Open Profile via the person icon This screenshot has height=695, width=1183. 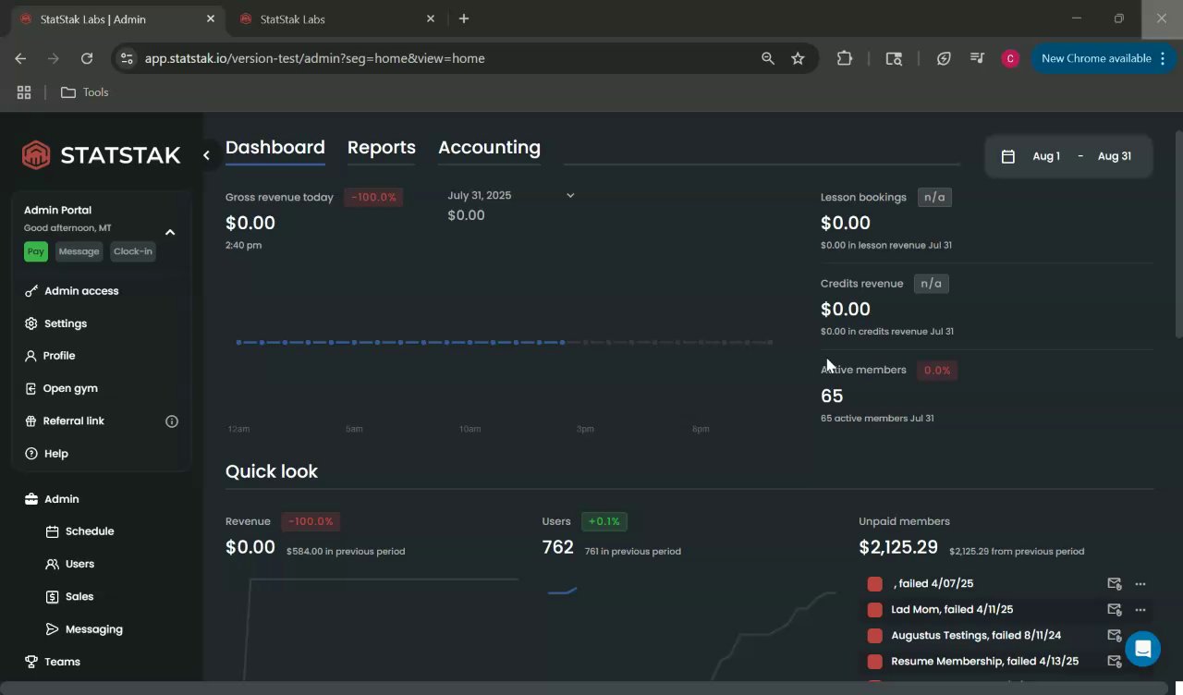[x=31, y=356]
